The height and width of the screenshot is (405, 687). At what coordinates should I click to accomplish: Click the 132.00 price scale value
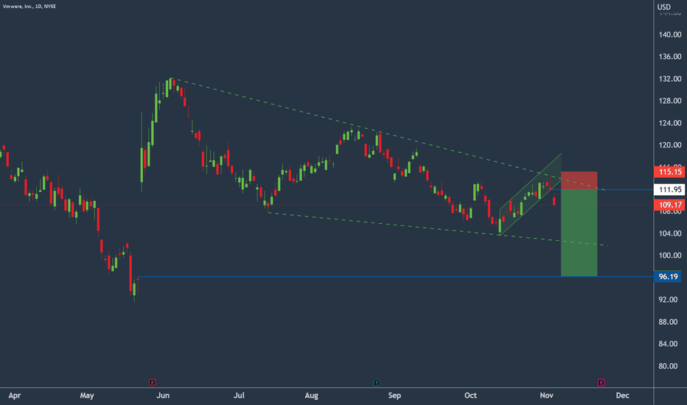(x=670, y=79)
